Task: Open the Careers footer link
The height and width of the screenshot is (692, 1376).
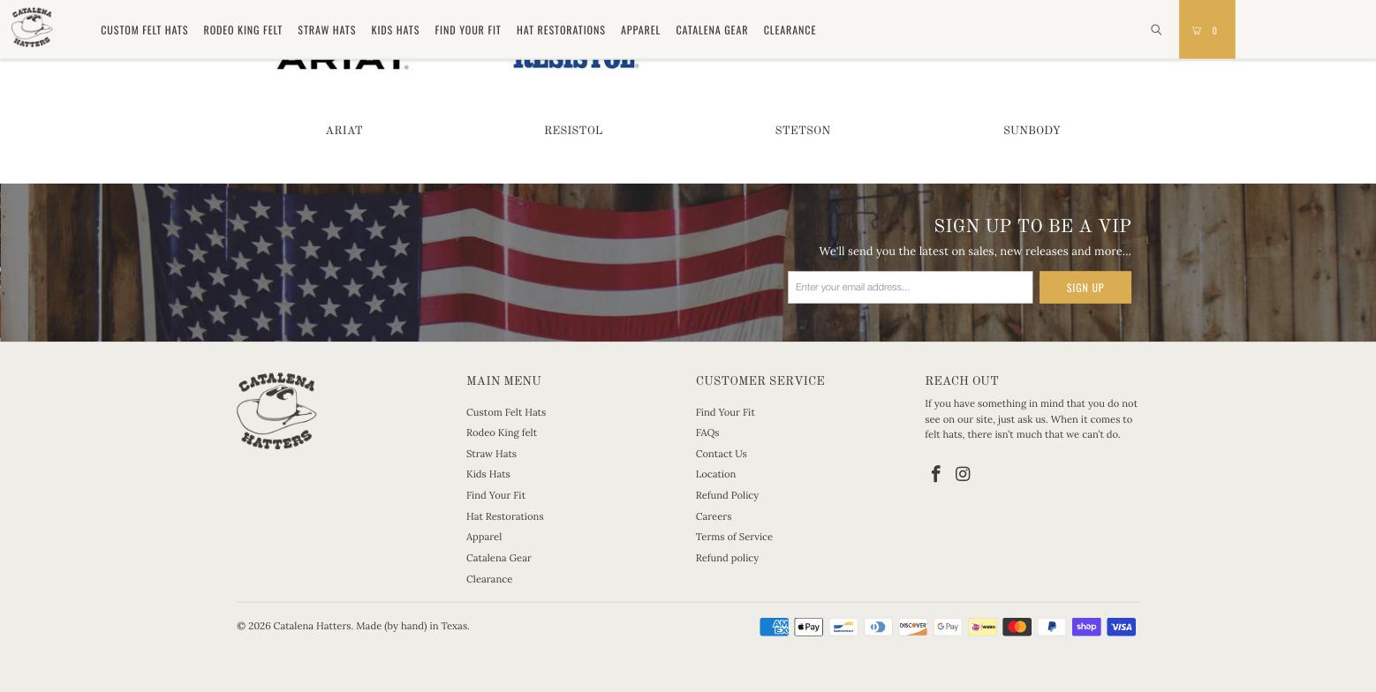Action: pos(713,516)
